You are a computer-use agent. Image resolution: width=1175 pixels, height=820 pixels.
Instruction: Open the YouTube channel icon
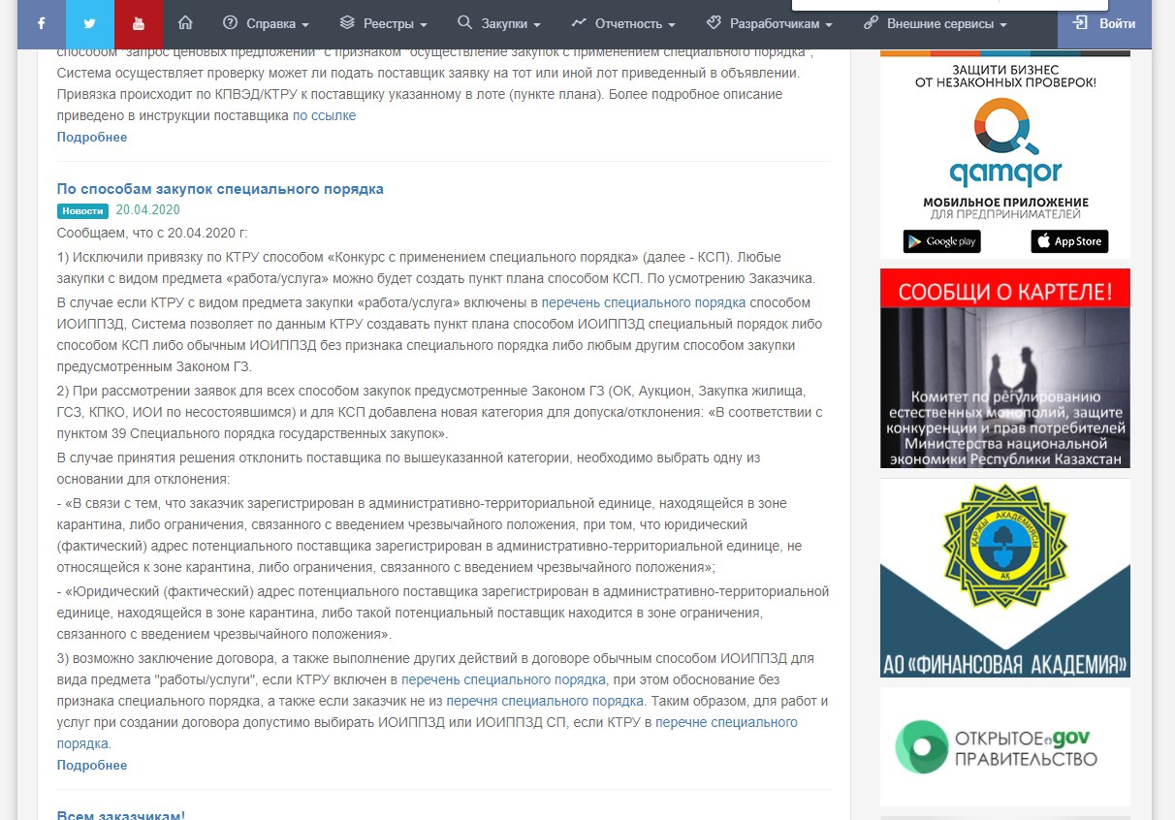(139, 23)
